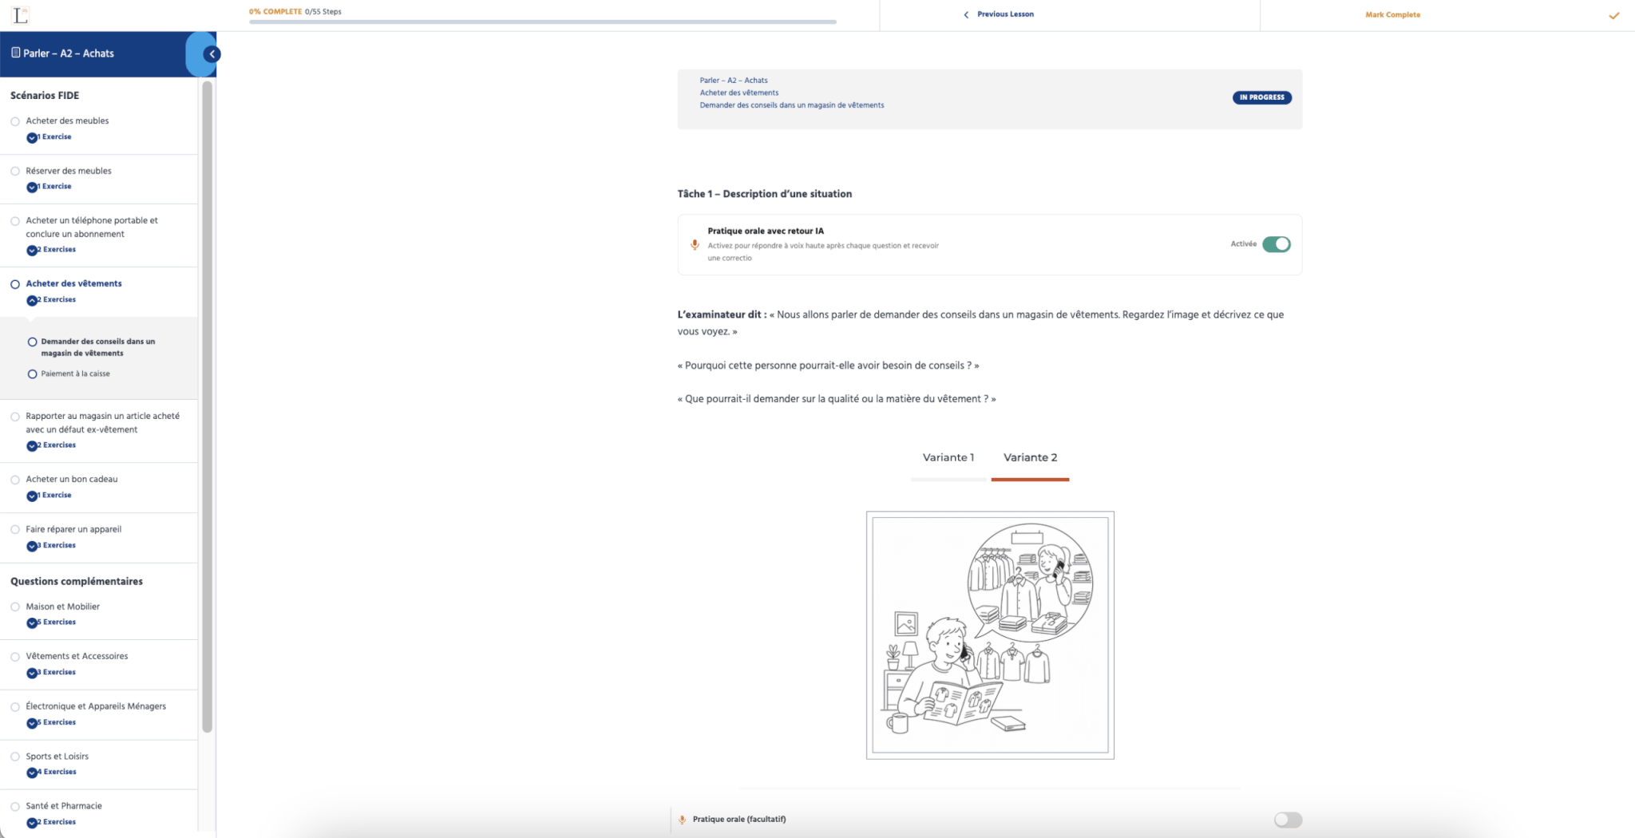
Task: Open Demander des conseils dans un magasin item
Action: coord(98,348)
